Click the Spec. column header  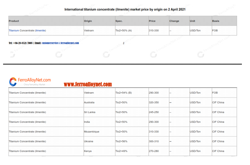point(119,21)
